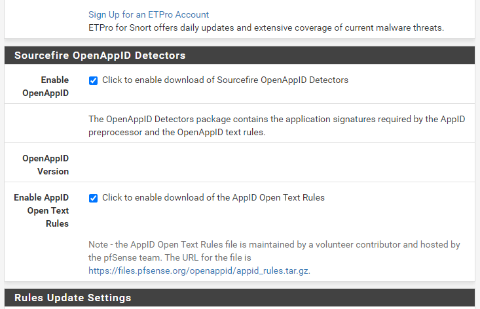Click the 'Note -' prefix of the help text
480x309 pixels.
coord(100,245)
